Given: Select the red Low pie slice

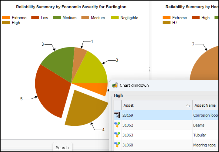Looking at the screenshot, I should point(52,92).
